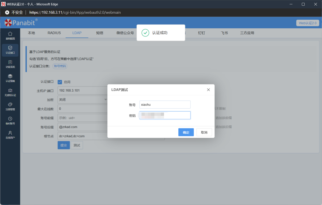Open the 访客系统 panel

[x=10, y=64]
